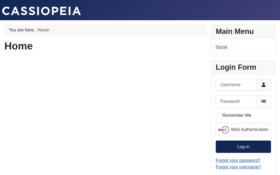This screenshot has width=280, height=175.
Task: Click the empty blue header banner area
Action: [x=179, y=10]
